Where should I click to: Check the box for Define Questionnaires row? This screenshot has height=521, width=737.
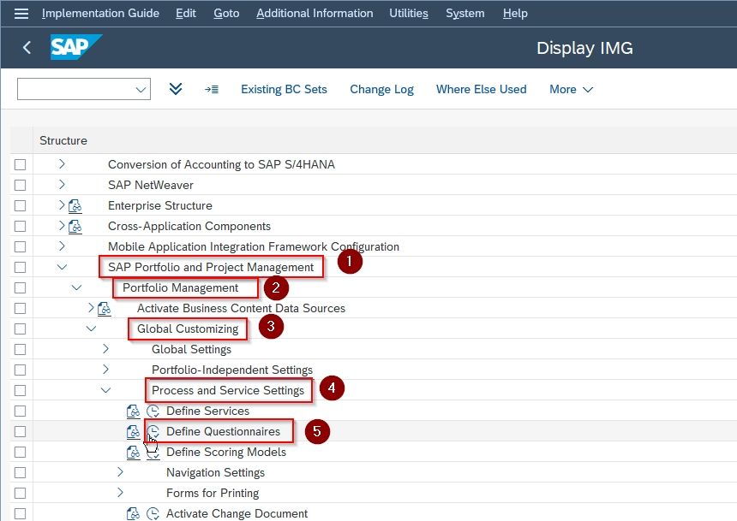(21, 432)
